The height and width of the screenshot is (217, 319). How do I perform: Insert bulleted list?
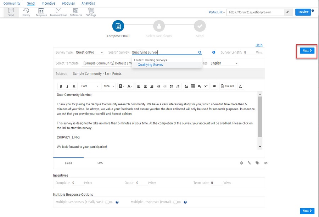pyautogui.click(x=172, y=86)
